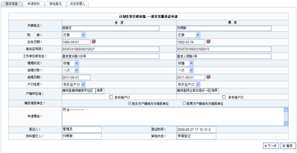The height and width of the screenshot is (153, 297).
Task: Click female birth date field 1980-09-01
Action: point(76,42)
